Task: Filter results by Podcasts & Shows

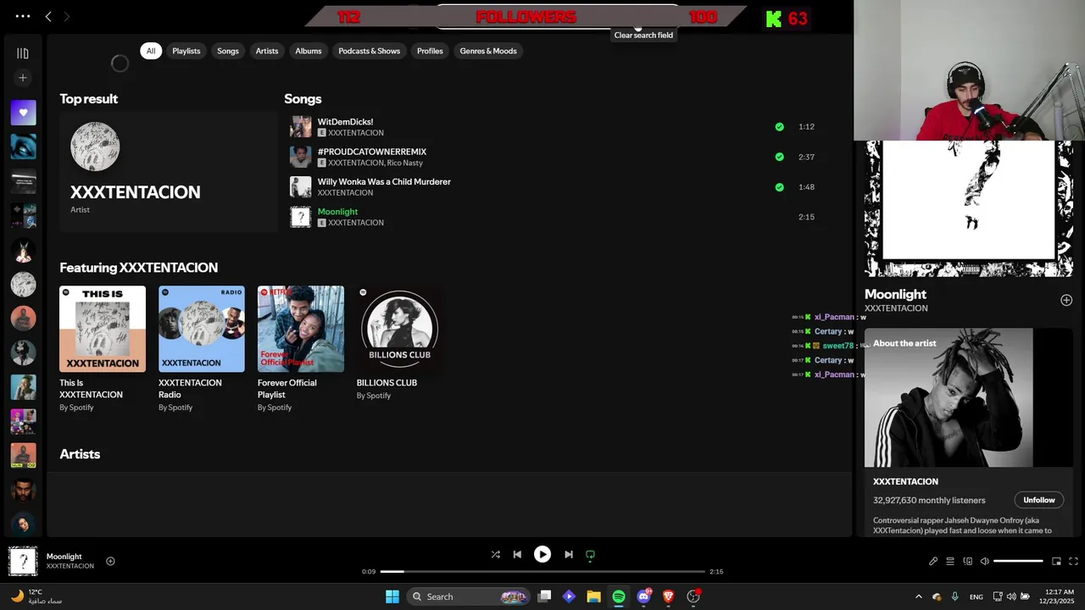Action: click(370, 51)
